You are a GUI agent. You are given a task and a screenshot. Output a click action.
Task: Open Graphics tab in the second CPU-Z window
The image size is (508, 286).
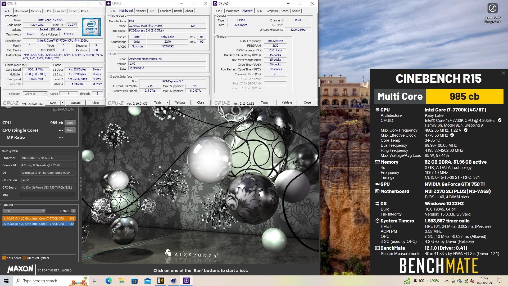(x=166, y=11)
